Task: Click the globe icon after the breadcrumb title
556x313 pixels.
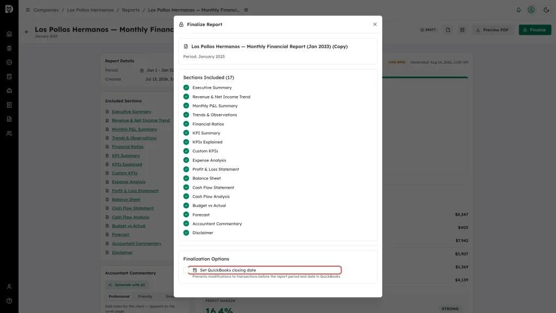Action: (x=246, y=10)
